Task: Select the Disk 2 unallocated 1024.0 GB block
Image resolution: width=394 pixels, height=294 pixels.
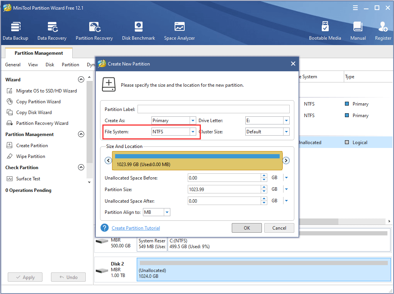Action: point(263,270)
